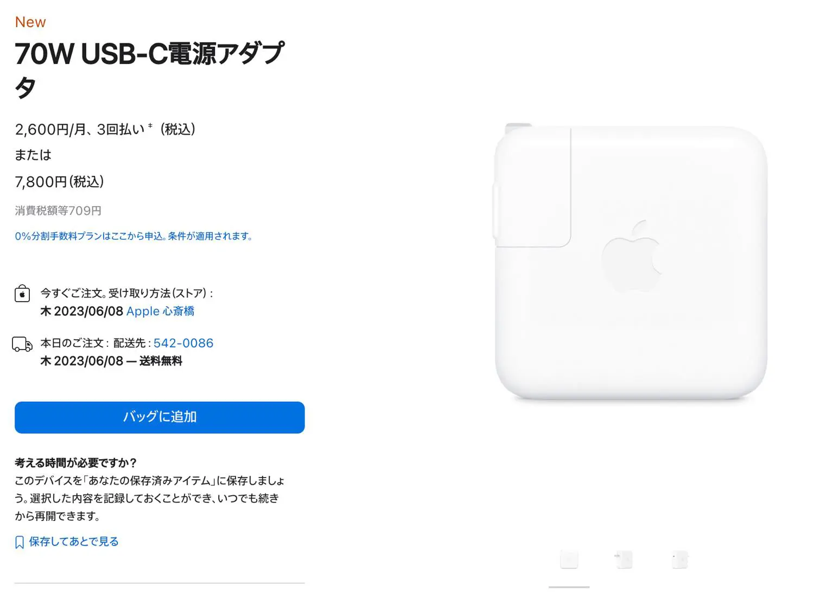Open the Apple 心斎橋 store link
Screen dimensions: 814x597
point(160,311)
